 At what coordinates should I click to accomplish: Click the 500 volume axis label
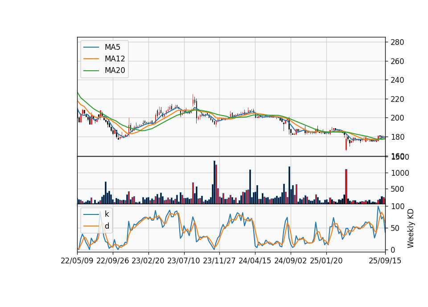[397, 189]
